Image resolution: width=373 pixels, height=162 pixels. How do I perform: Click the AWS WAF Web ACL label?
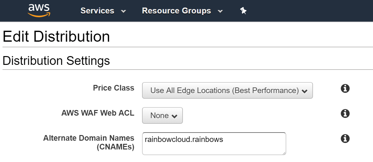[x=98, y=113]
